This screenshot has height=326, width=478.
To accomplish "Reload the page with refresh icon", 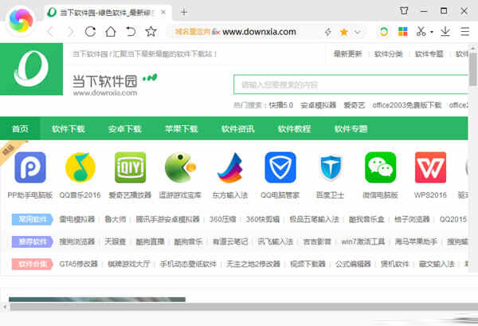I will pyautogui.click(x=90, y=31).
